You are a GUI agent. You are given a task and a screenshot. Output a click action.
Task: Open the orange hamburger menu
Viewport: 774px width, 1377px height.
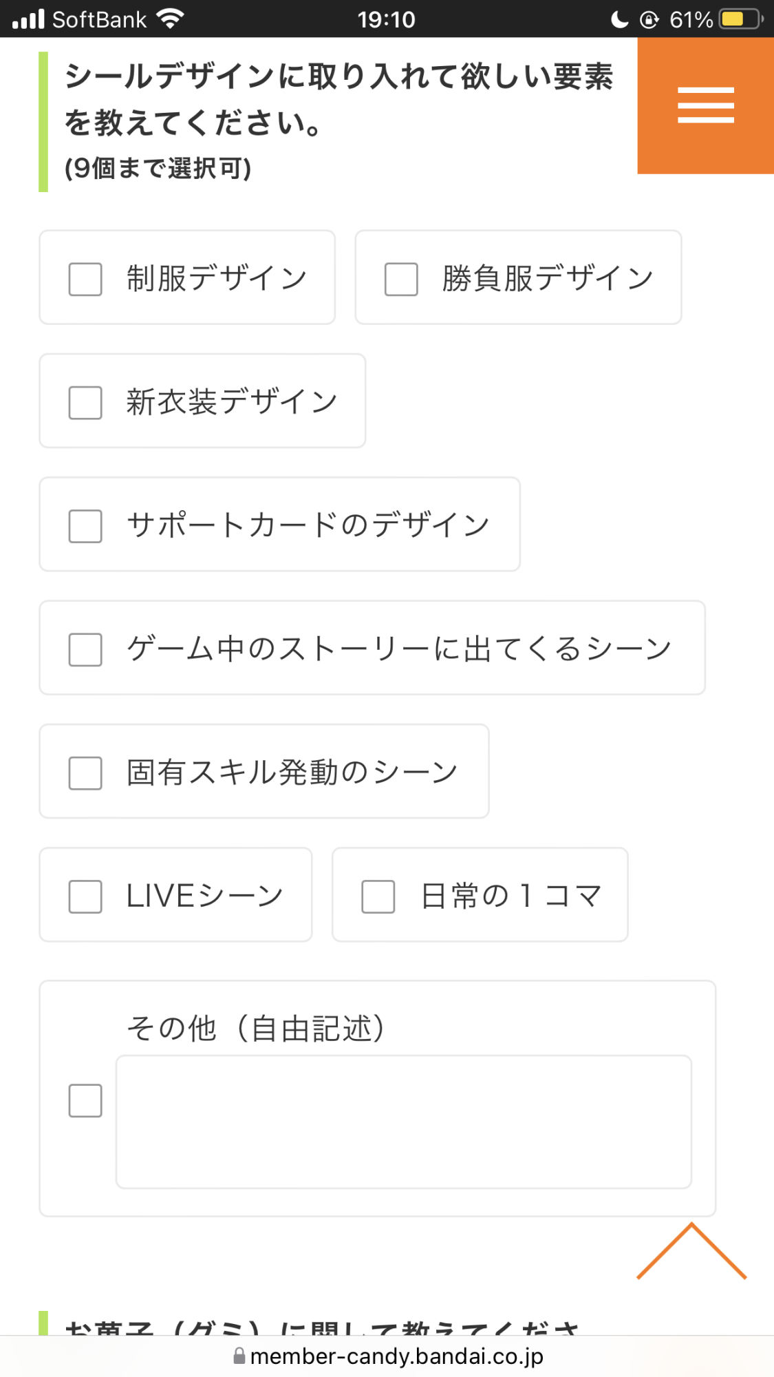pos(705,105)
